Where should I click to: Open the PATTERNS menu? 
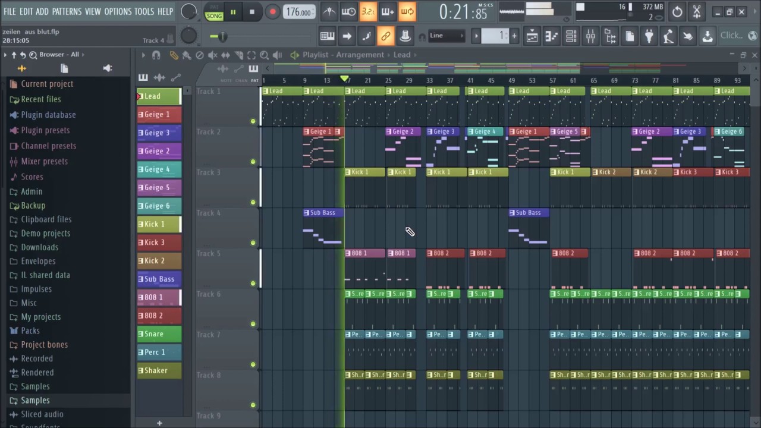tap(67, 11)
